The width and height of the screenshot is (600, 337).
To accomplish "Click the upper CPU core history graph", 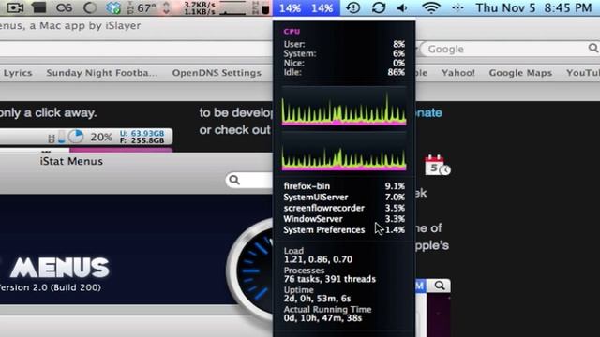I will tap(344, 107).
